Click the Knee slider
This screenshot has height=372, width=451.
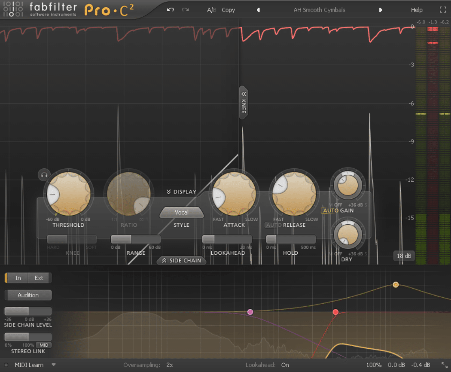(x=72, y=239)
